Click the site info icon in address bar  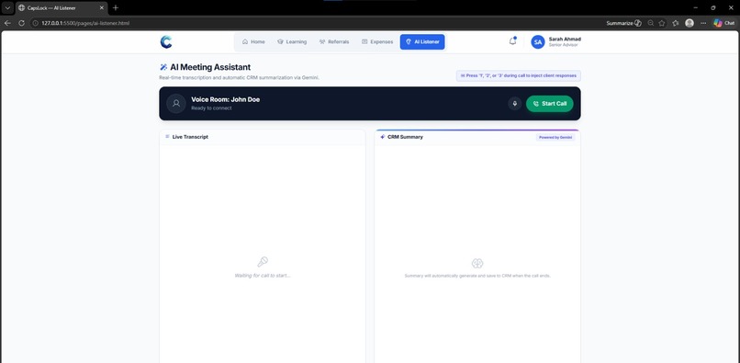coord(35,23)
